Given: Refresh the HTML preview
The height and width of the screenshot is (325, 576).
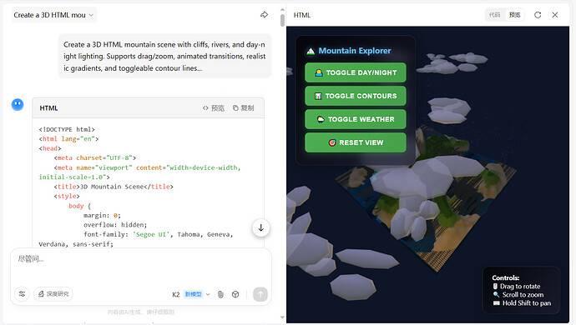Looking at the screenshot, I should (538, 15).
